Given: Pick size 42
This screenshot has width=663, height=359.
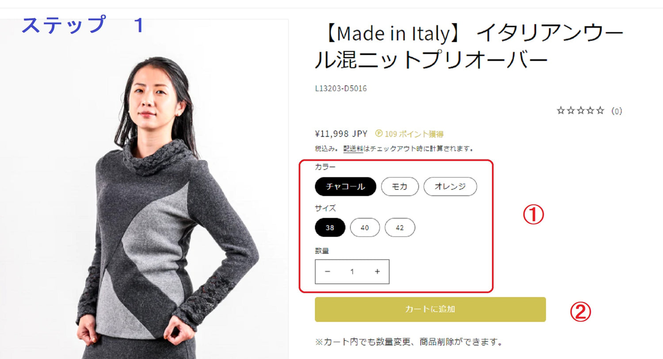Looking at the screenshot, I should tap(400, 227).
